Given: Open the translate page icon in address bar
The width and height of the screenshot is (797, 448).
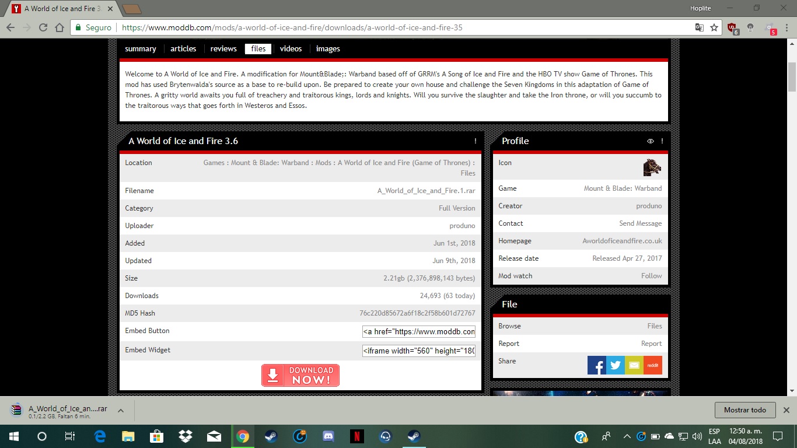Looking at the screenshot, I should point(699,27).
